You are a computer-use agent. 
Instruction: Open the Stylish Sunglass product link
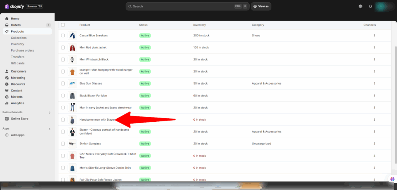pos(90,143)
